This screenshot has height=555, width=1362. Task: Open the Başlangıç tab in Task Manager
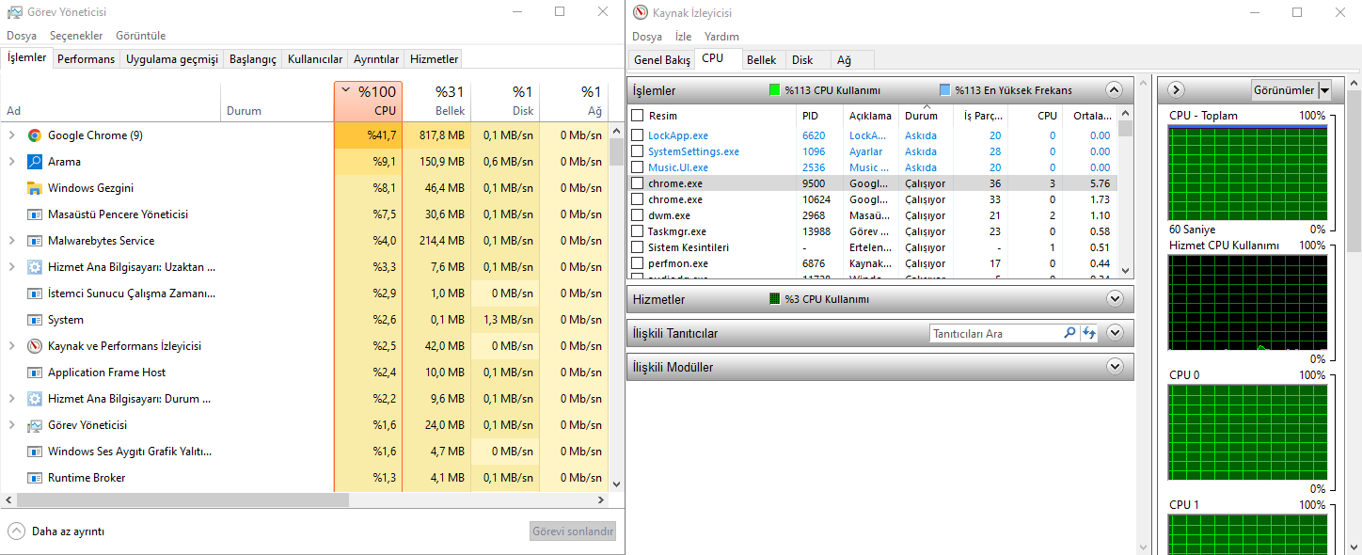point(253,59)
